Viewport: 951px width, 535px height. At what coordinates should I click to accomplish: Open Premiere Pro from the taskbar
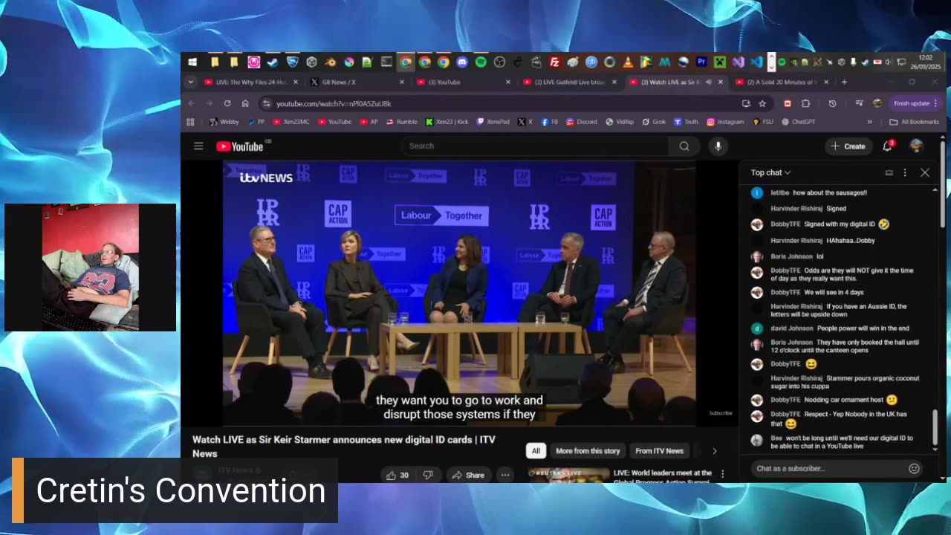coord(701,62)
